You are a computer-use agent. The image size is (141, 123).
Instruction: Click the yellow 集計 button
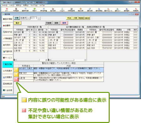tap(18, 23)
